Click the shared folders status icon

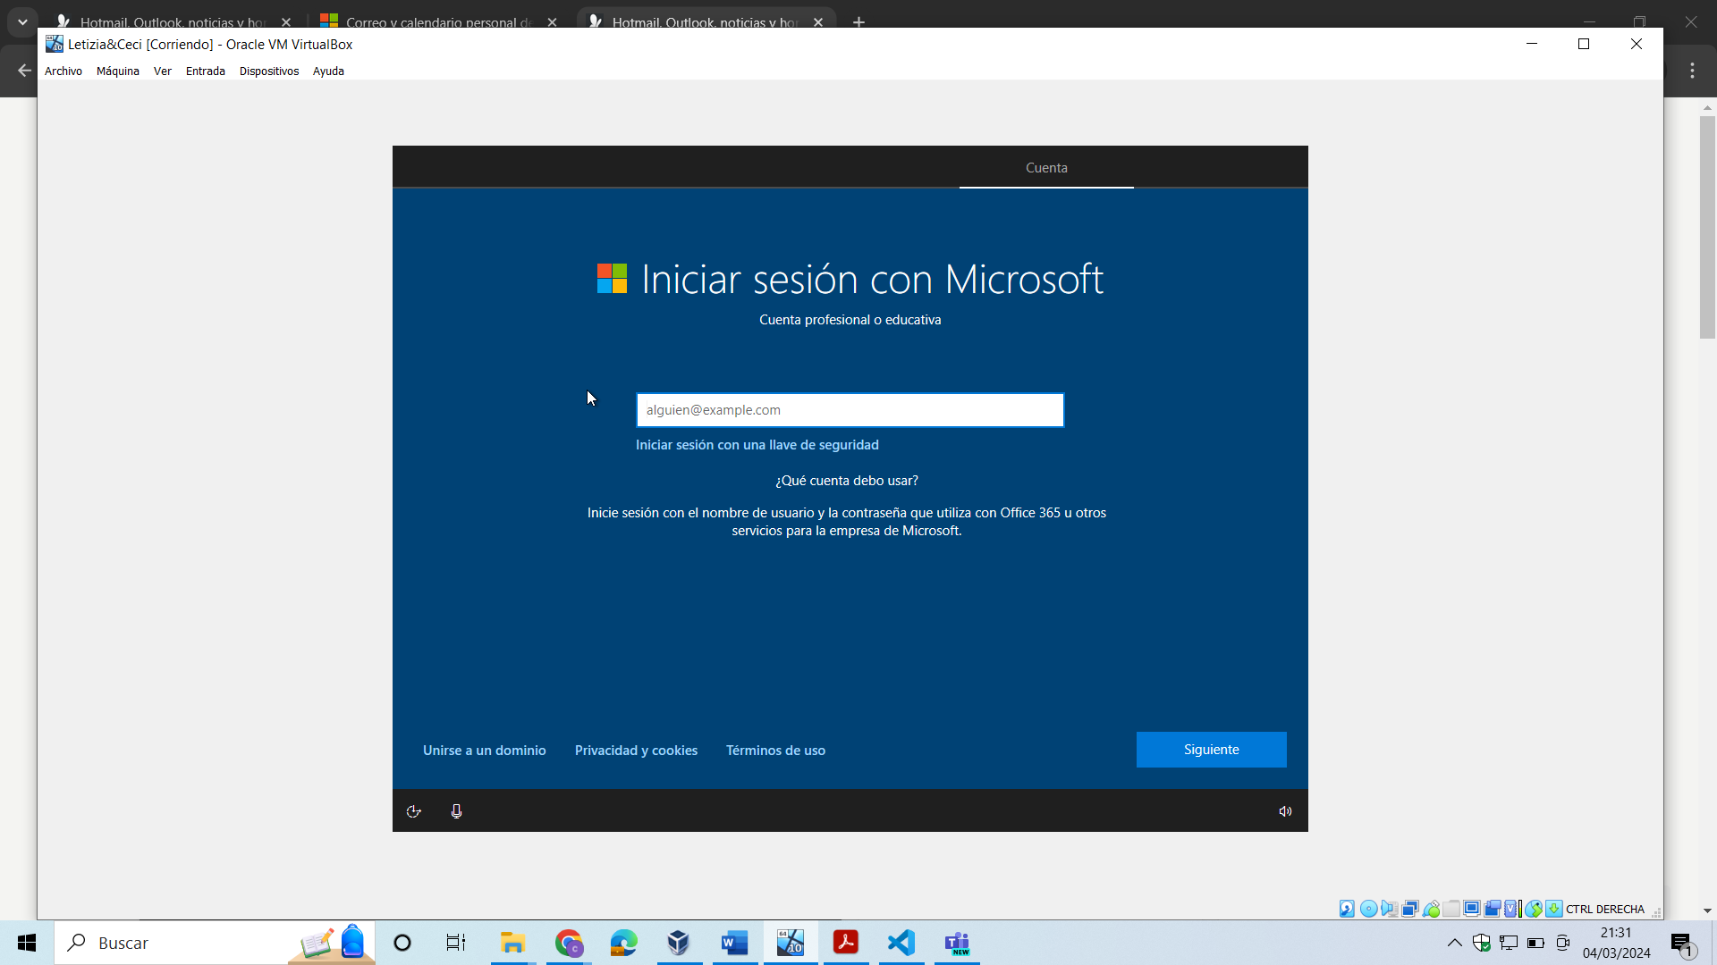[1451, 909]
